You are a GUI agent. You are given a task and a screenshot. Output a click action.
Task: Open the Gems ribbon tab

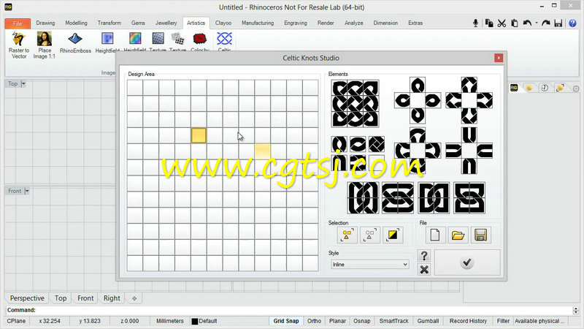(138, 23)
